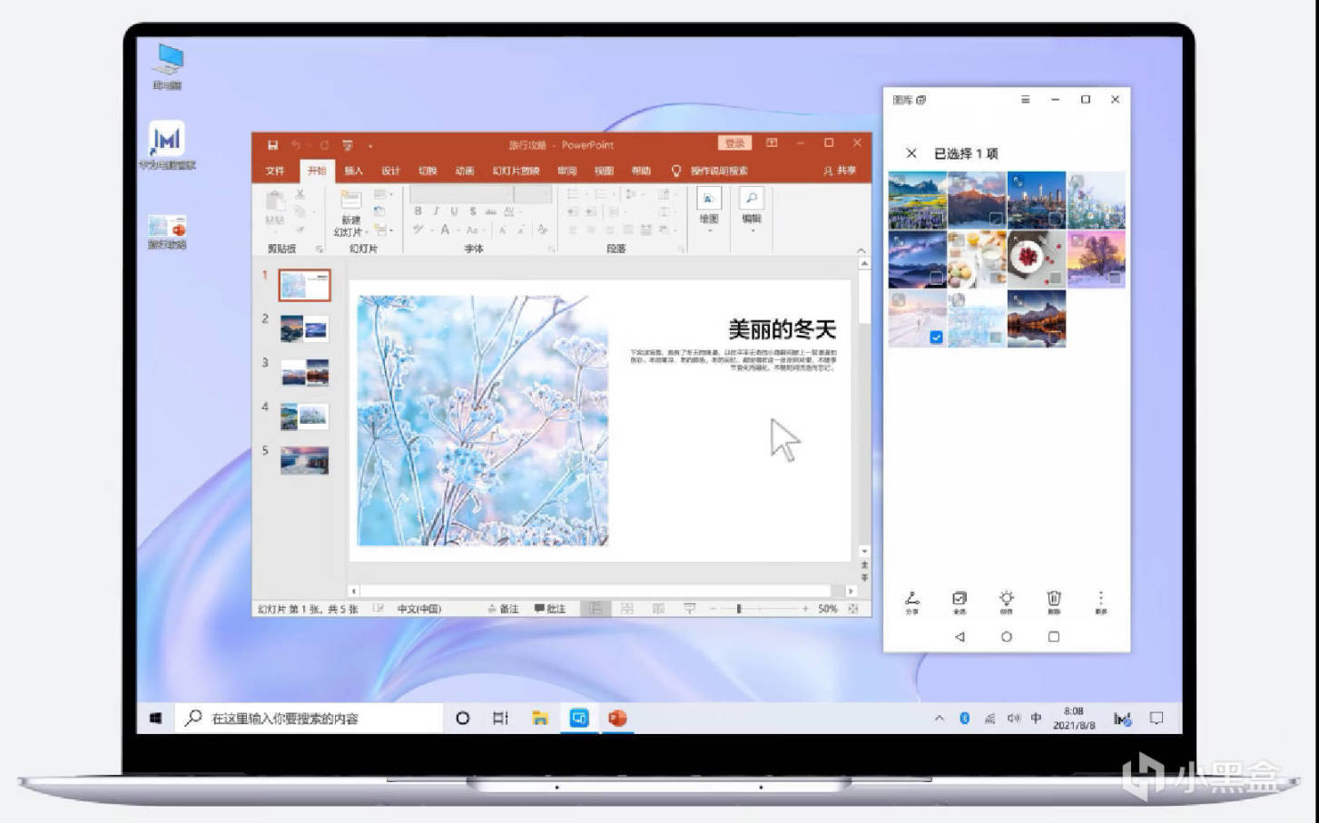Switch to the Slide Show (幻灯片放映) tab
This screenshot has height=823, width=1319.
tap(516, 171)
